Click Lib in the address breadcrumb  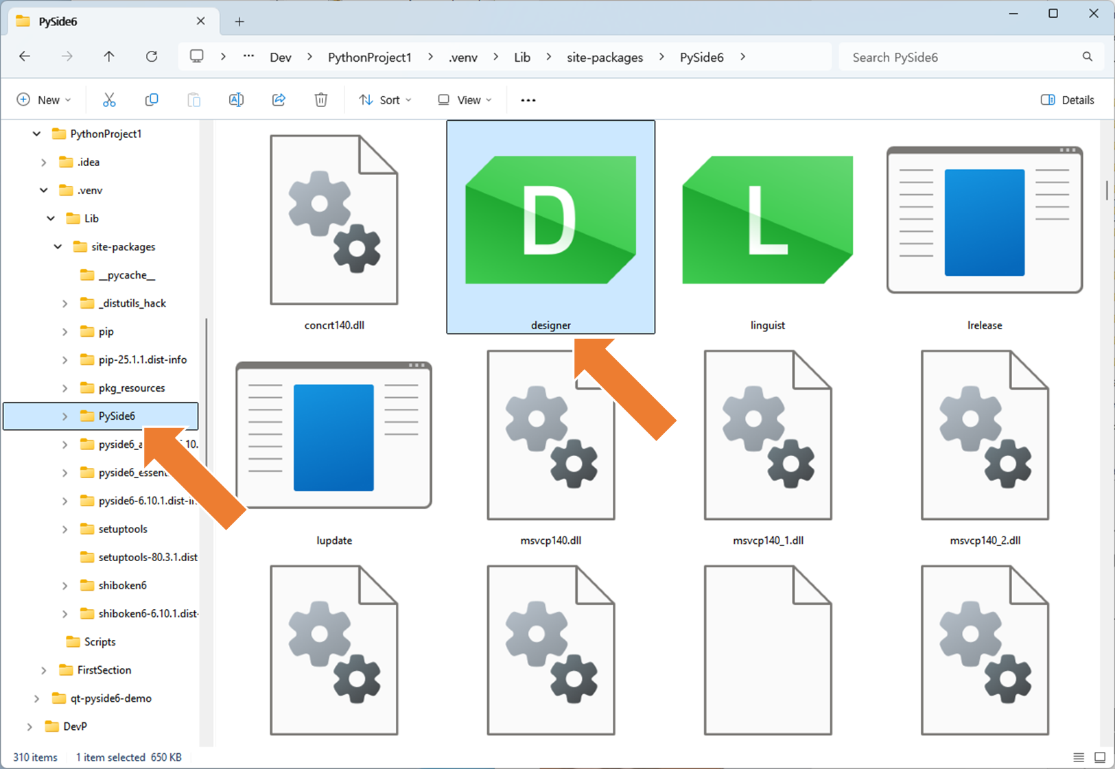(522, 57)
